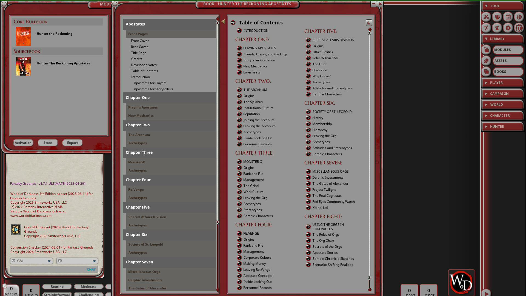Expand the PLAYER sidebar section
Viewport: 526px width, 296px height.
[x=502, y=82]
